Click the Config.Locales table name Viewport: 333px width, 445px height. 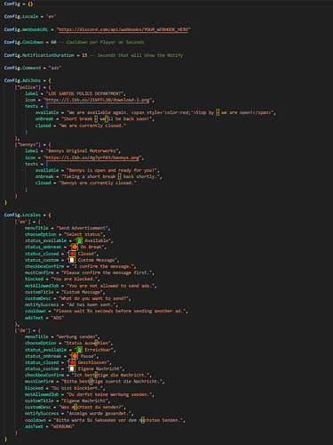[22, 214]
